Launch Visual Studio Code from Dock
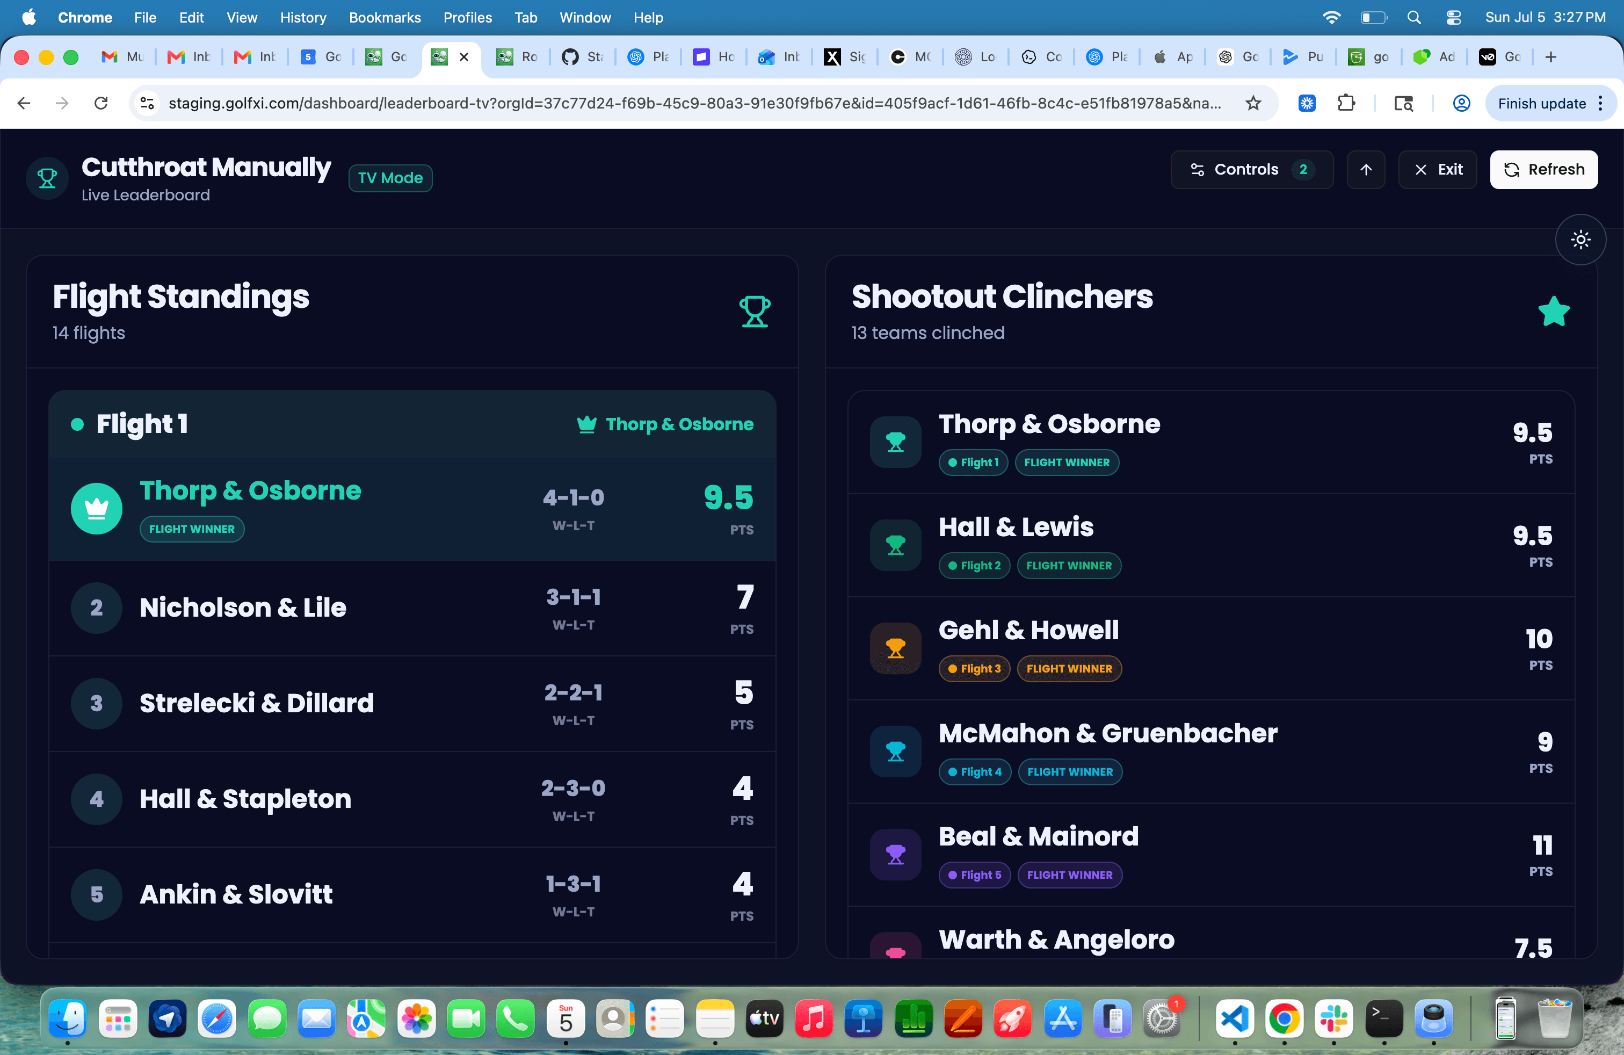Image resolution: width=1624 pixels, height=1055 pixels. point(1235,1019)
